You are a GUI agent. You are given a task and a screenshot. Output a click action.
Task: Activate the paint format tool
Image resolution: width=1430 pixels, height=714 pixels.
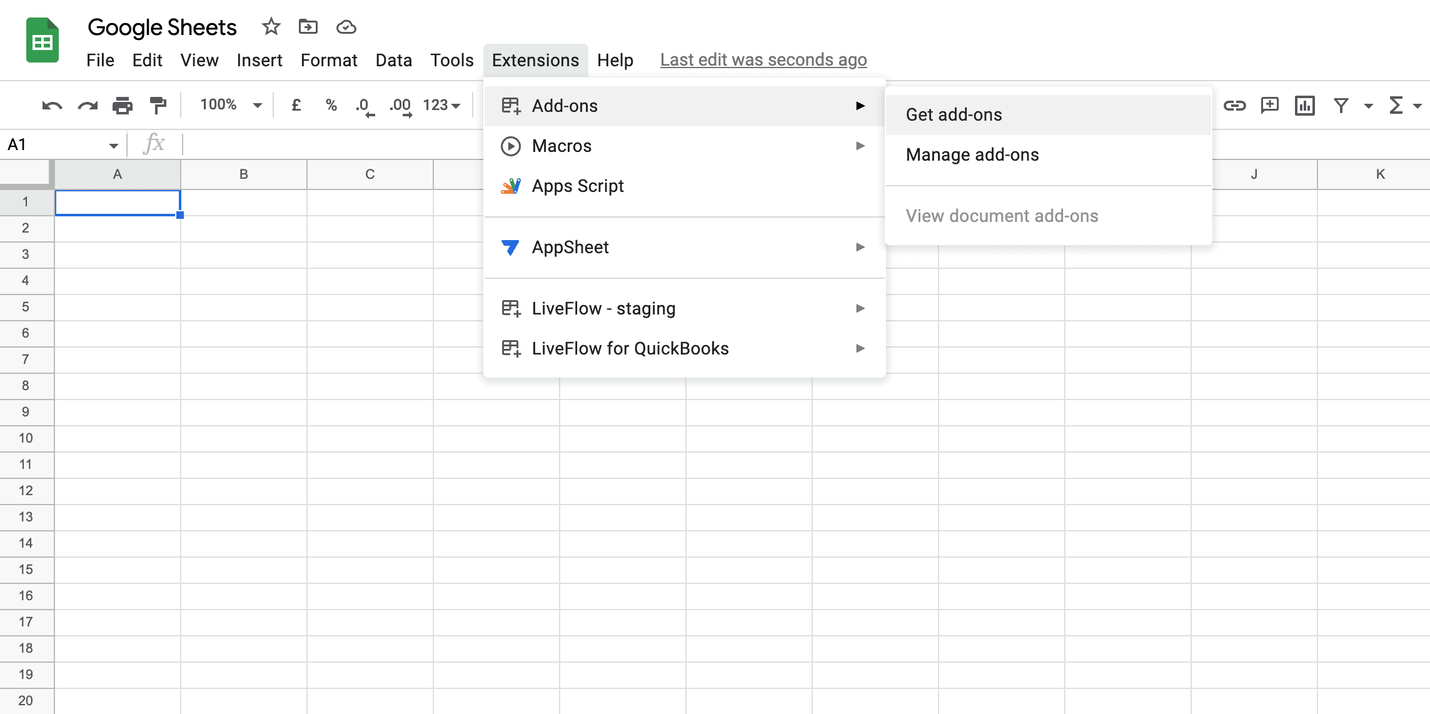click(x=158, y=105)
